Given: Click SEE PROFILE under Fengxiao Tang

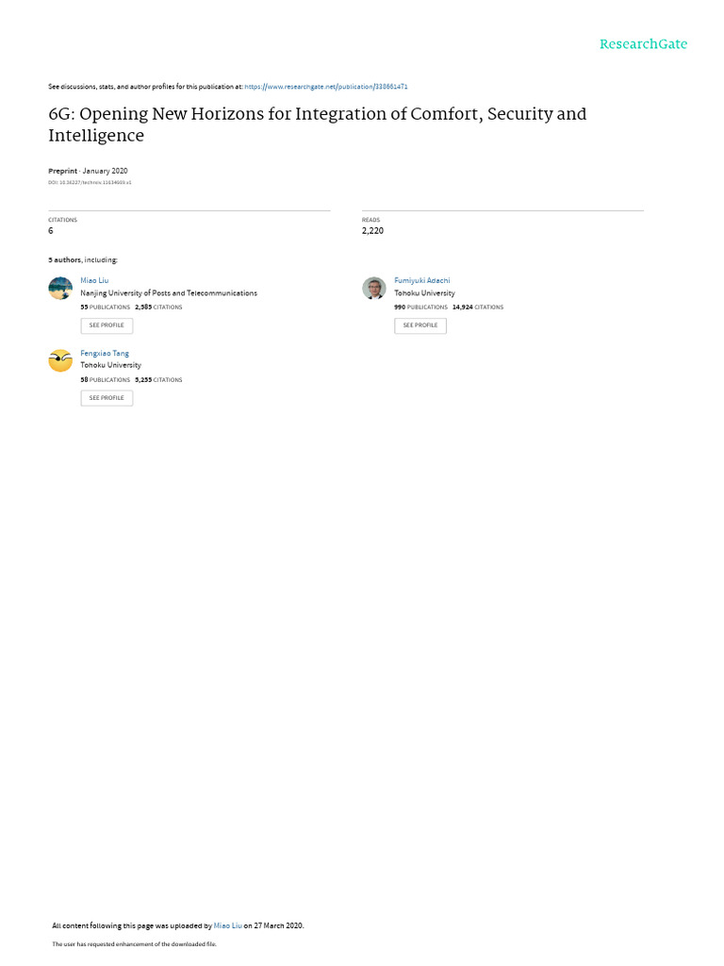Looking at the screenshot, I should pos(107,398).
